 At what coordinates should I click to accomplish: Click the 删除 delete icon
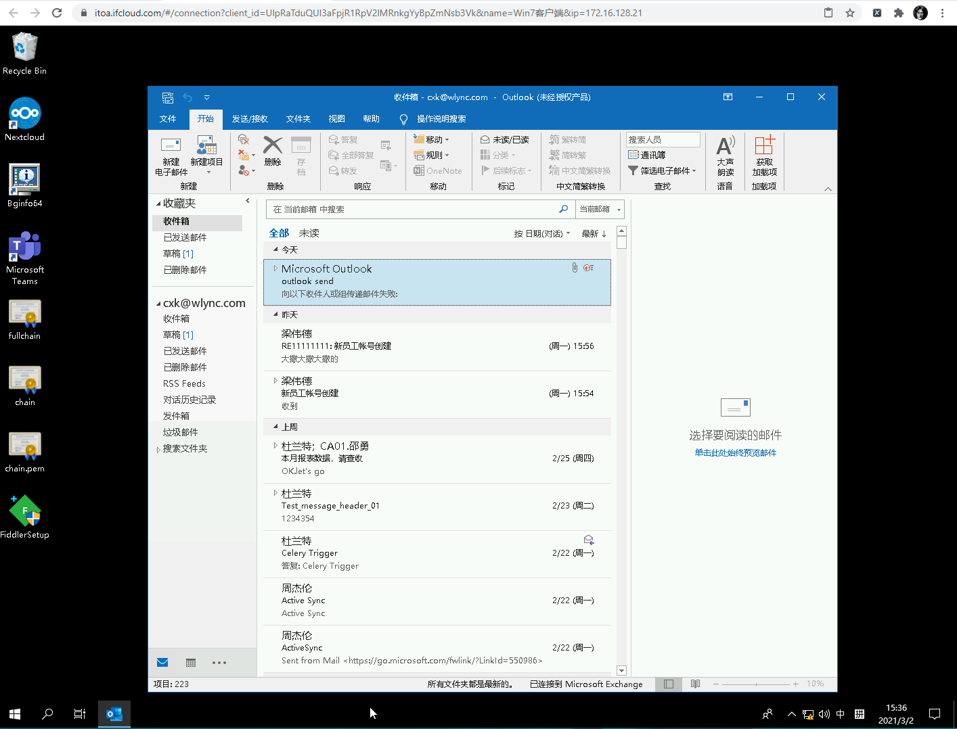[x=273, y=151]
